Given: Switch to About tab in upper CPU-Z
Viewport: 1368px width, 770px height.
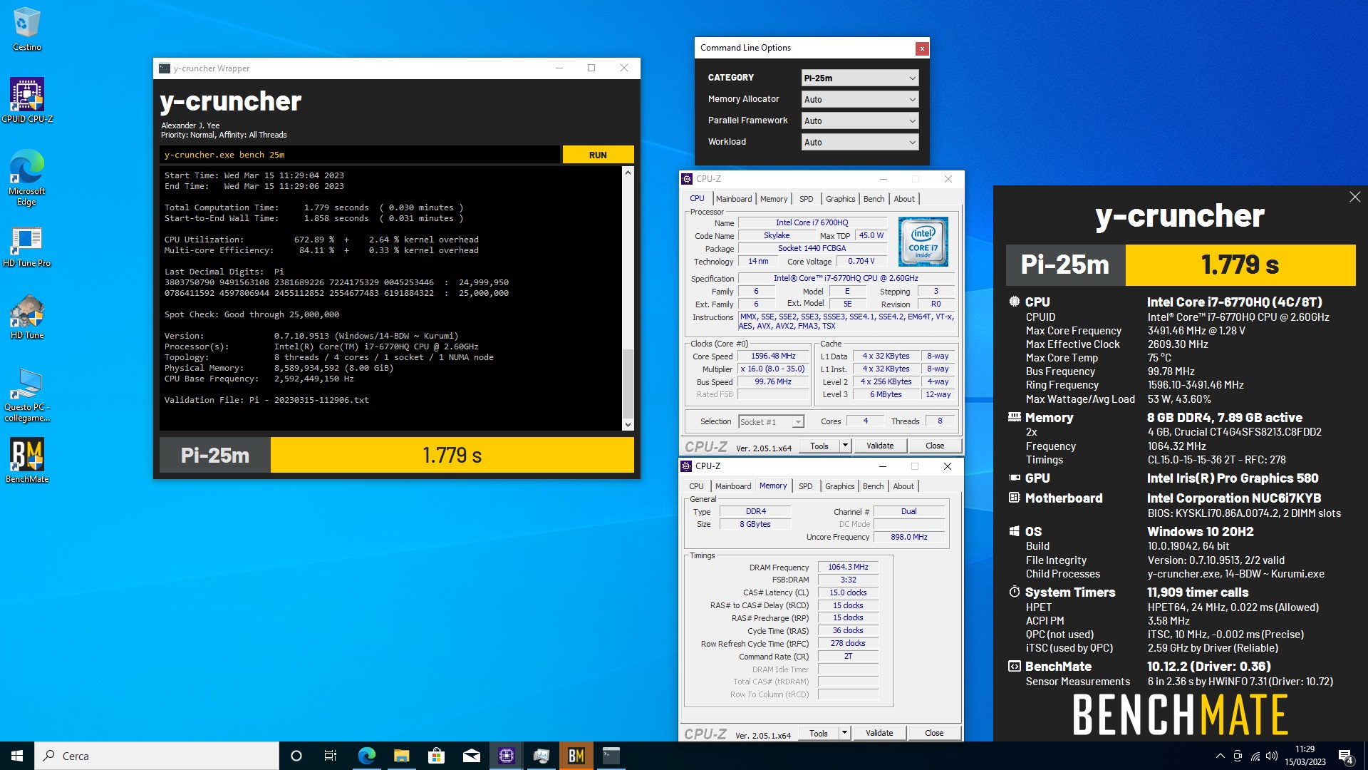Looking at the screenshot, I should (904, 199).
